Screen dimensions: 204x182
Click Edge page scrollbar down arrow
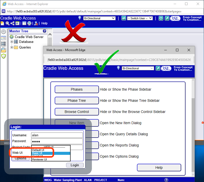click(x=193, y=174)
